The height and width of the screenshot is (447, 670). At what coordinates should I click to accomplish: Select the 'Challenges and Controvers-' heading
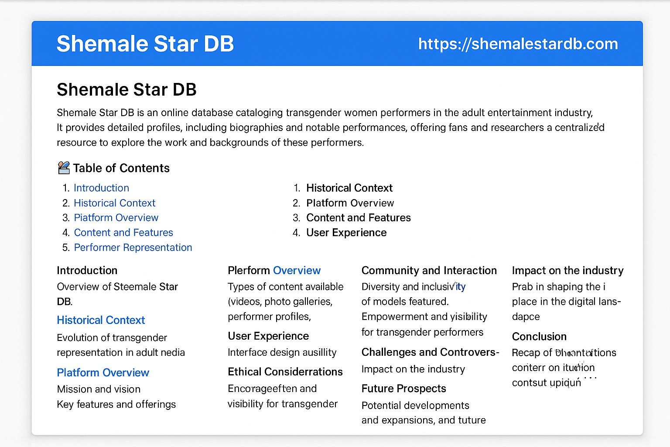[x=431, y=352]
